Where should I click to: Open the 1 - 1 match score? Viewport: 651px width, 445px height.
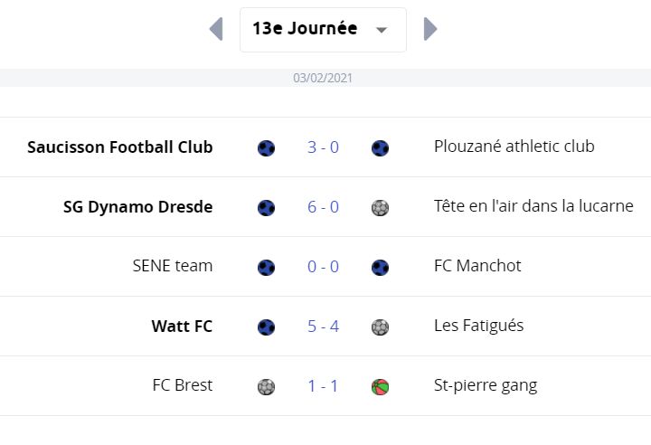tap(323, 386)
